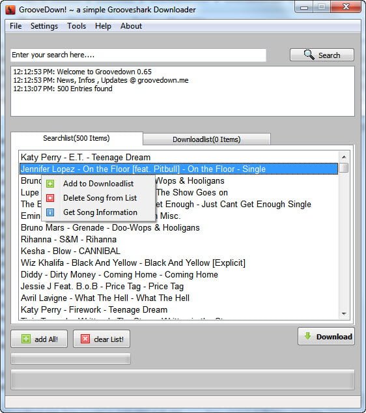This screenshot has width=366, height=413.
Task: Switch to the Downloadlist(0 Items) tab
Action: click(x=206, y=139)
